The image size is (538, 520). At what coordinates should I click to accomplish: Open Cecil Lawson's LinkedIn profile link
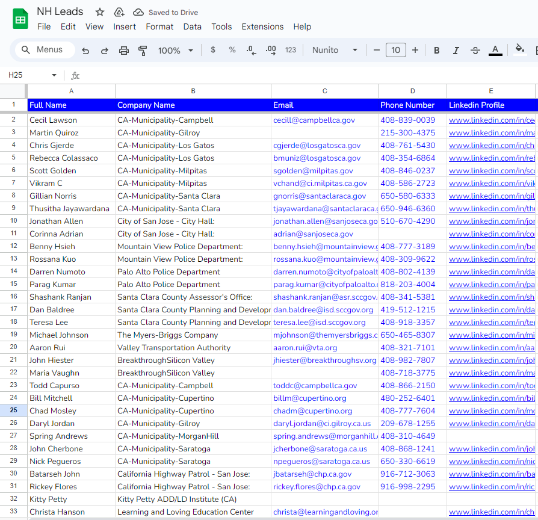coord(491,120)
